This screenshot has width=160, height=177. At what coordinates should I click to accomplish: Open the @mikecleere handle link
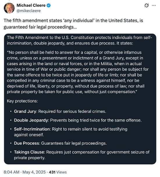pyautogui.click(x=29, y=11)
